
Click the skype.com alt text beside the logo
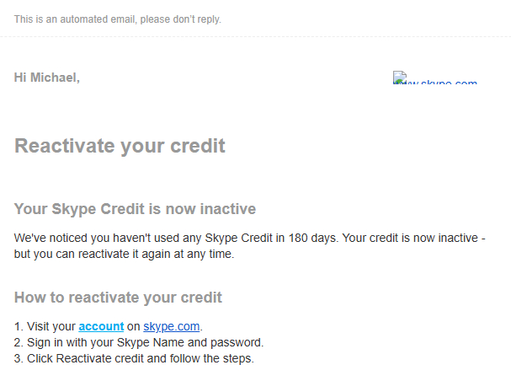[x=442, y=81]
